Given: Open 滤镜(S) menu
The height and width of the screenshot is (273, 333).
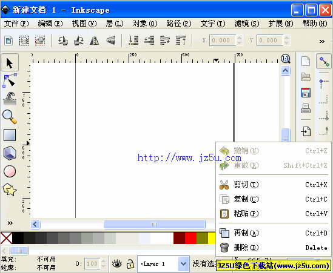Looking at the screenshot, I should [247, 24].
